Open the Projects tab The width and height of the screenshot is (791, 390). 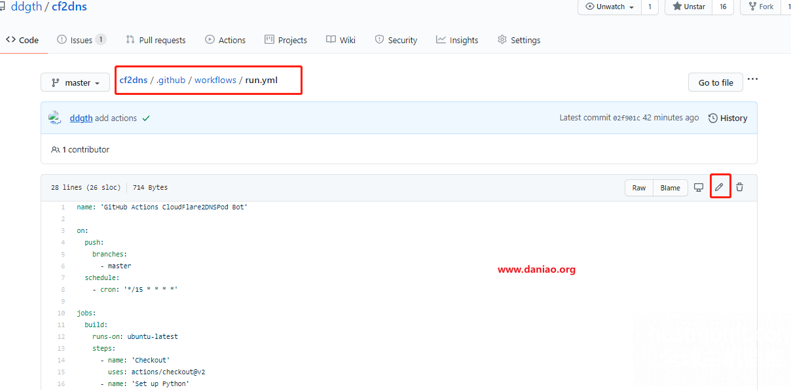[285, 40]
